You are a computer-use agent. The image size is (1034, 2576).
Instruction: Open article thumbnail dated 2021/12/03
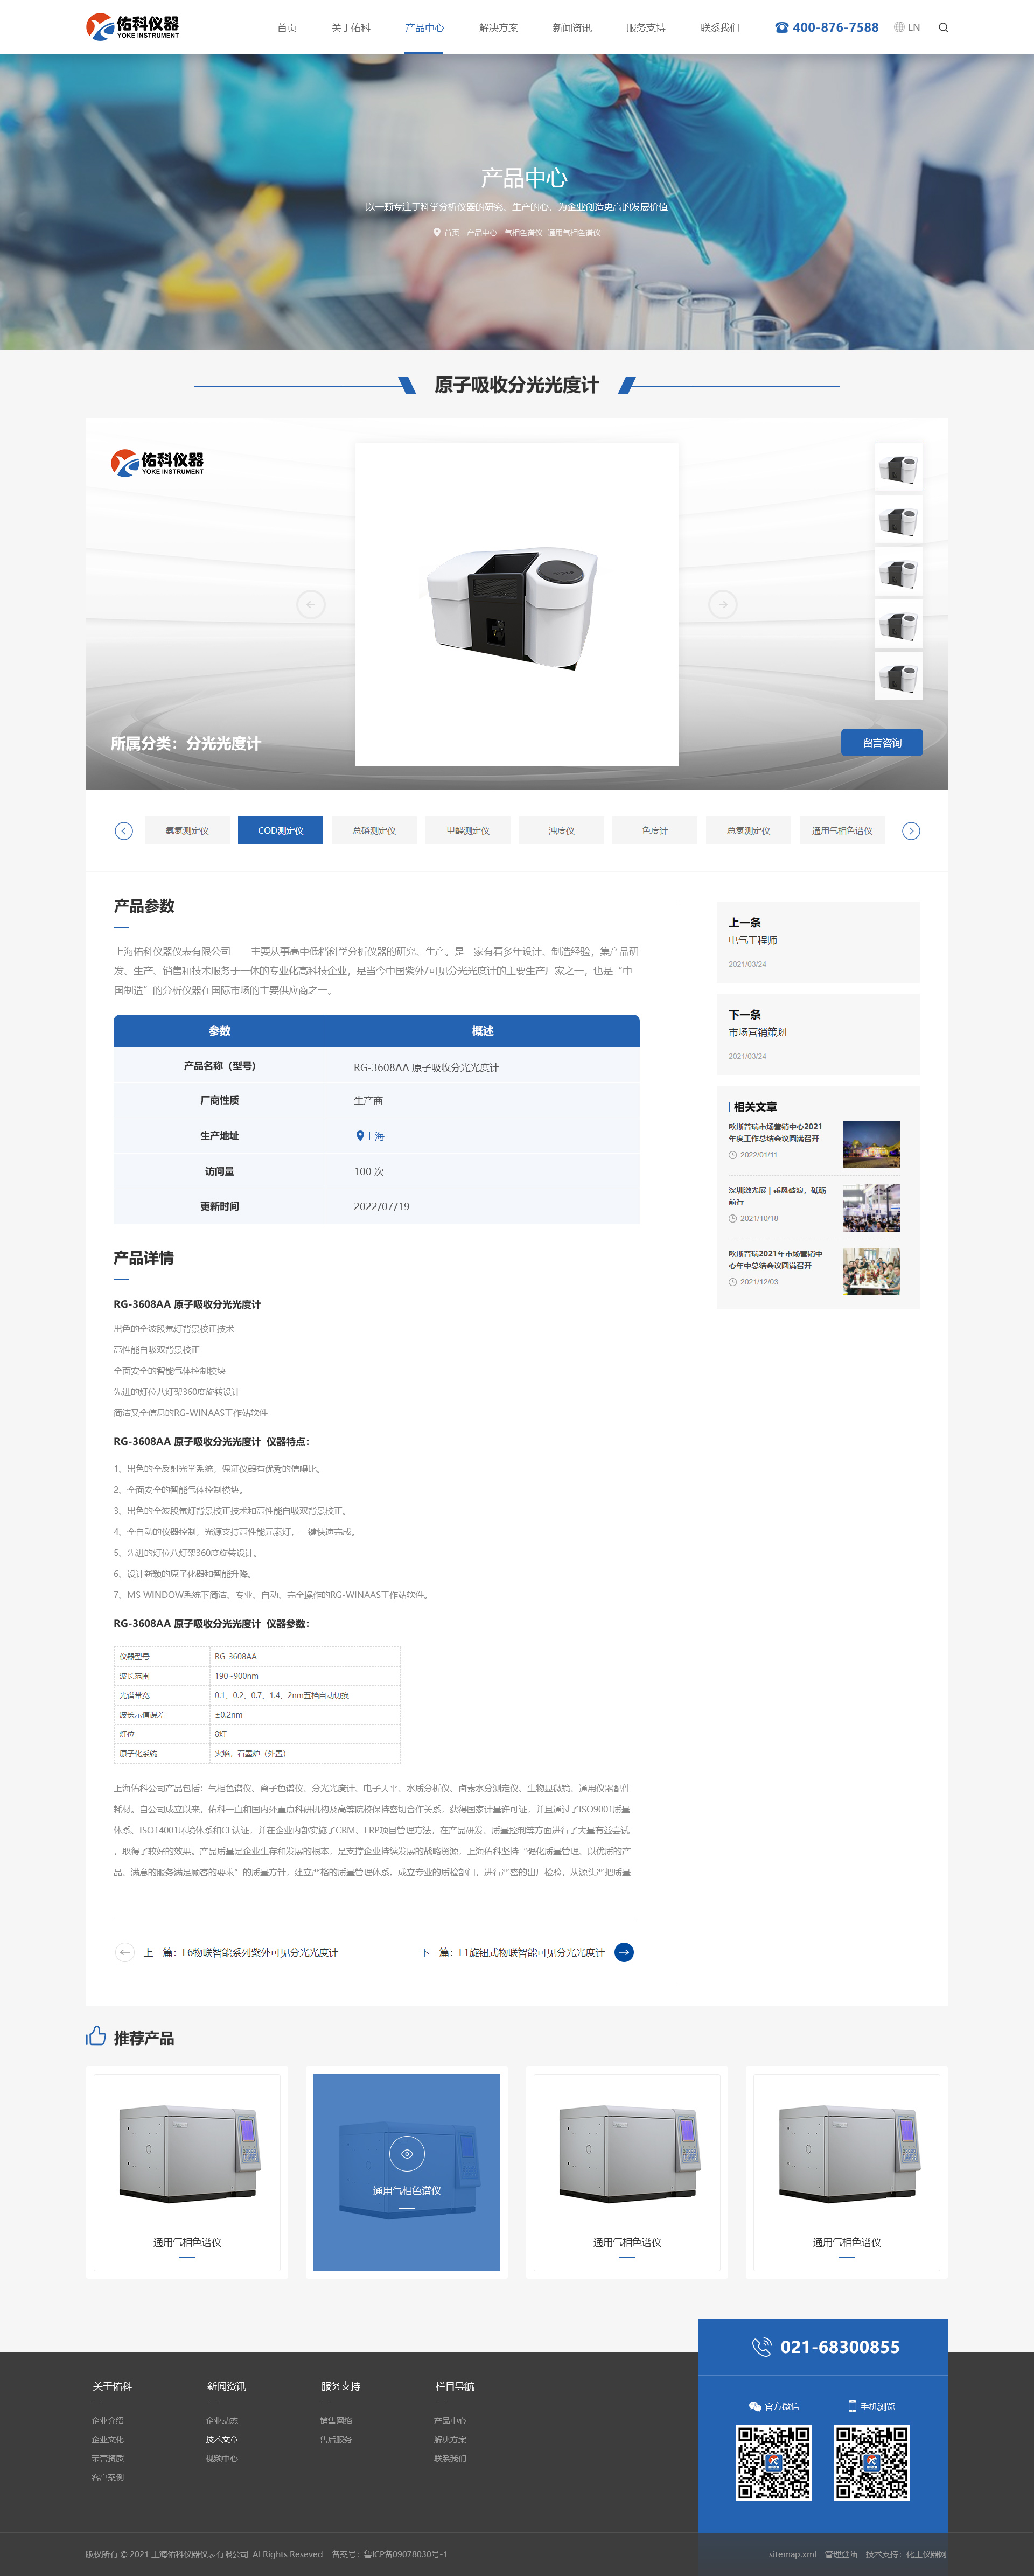871,1271
